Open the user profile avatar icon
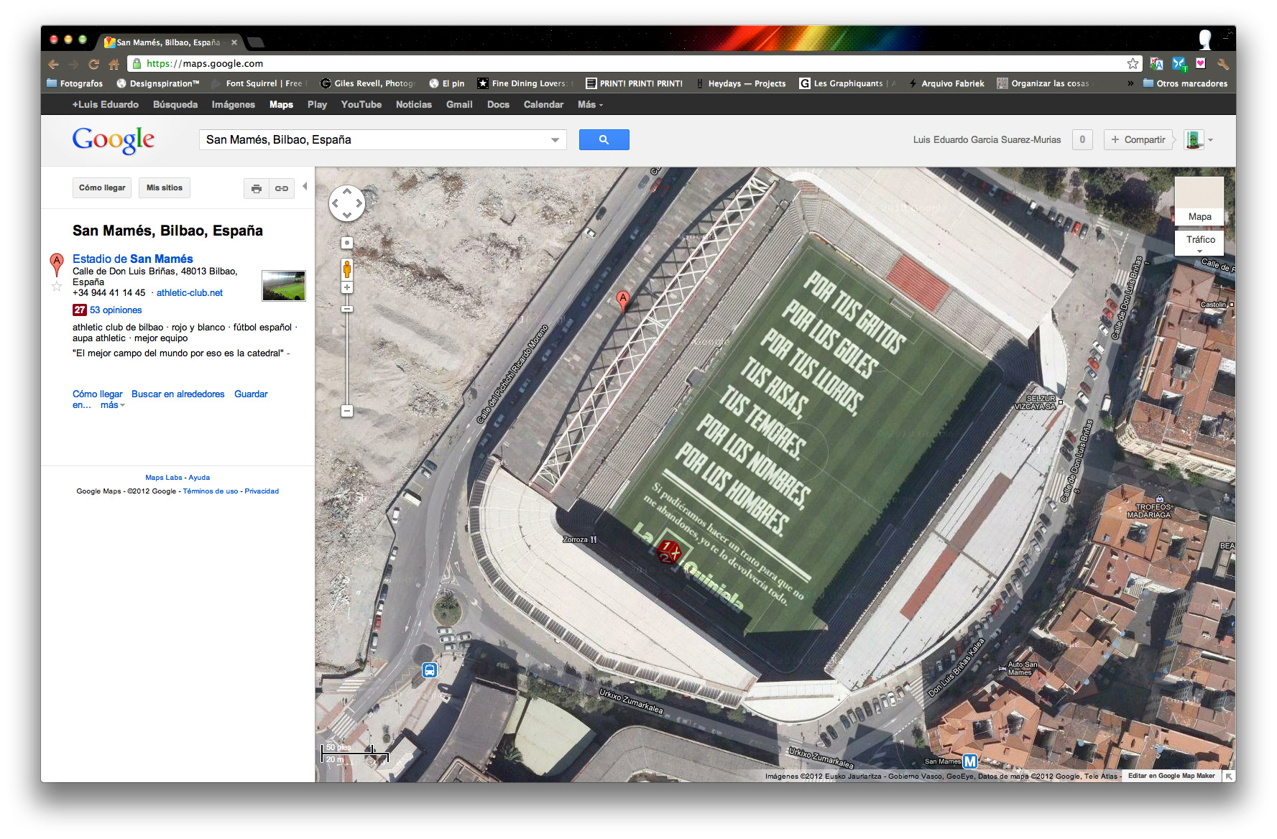This screenshot has height=839, width=1277. [x=1194, y=139]
